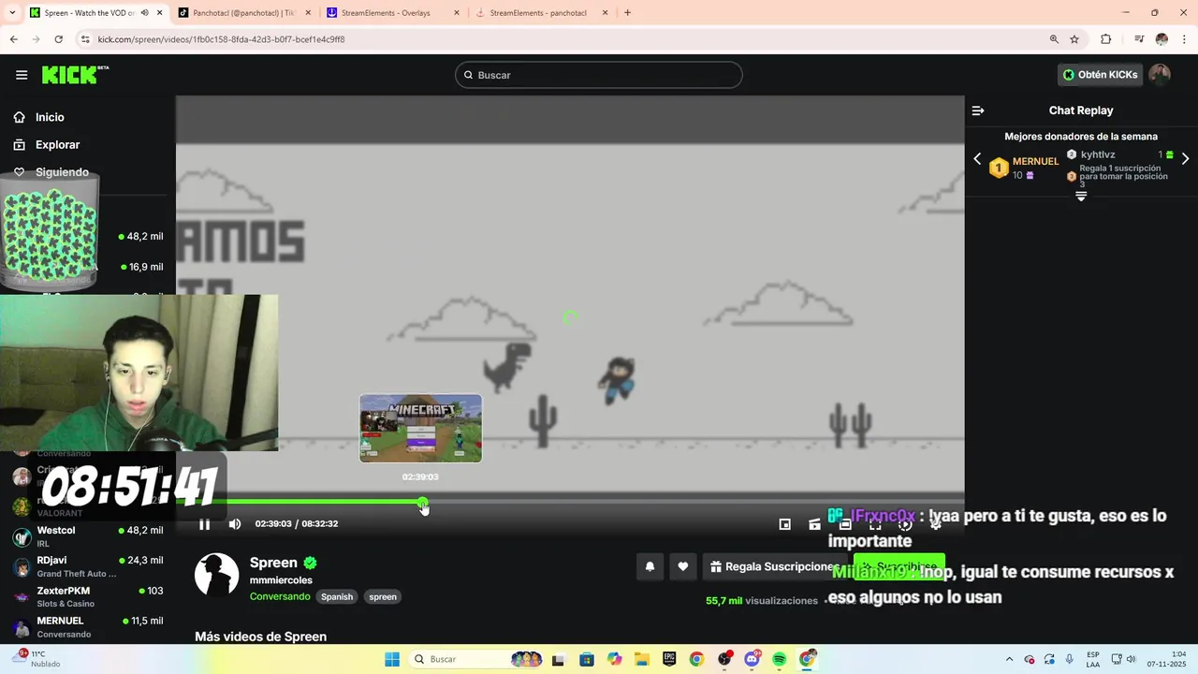
Task: Open ESP LAA keyboard language selector
Action: click(x=1093, y=659)
